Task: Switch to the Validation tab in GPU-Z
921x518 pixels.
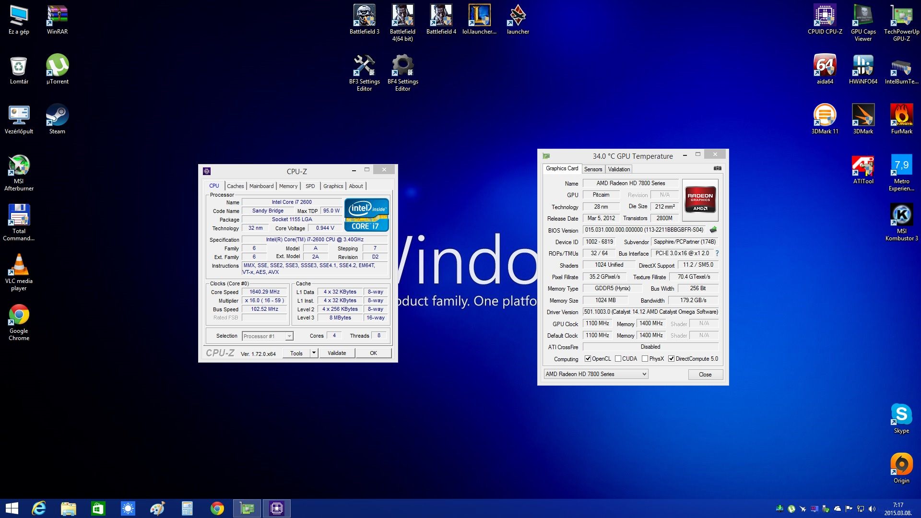Action: [x=619, y=169]
